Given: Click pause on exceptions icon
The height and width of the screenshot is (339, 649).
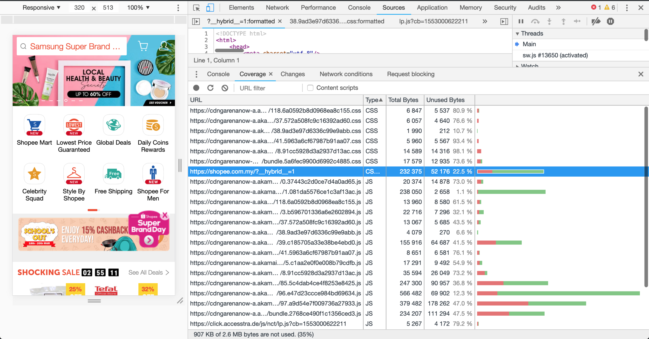Looking at the screenshot, I should [x=610, y=21].
